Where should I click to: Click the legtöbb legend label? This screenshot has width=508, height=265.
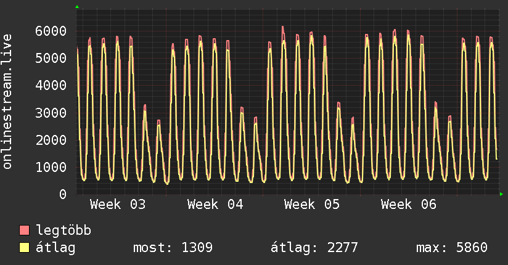[64, 230]
